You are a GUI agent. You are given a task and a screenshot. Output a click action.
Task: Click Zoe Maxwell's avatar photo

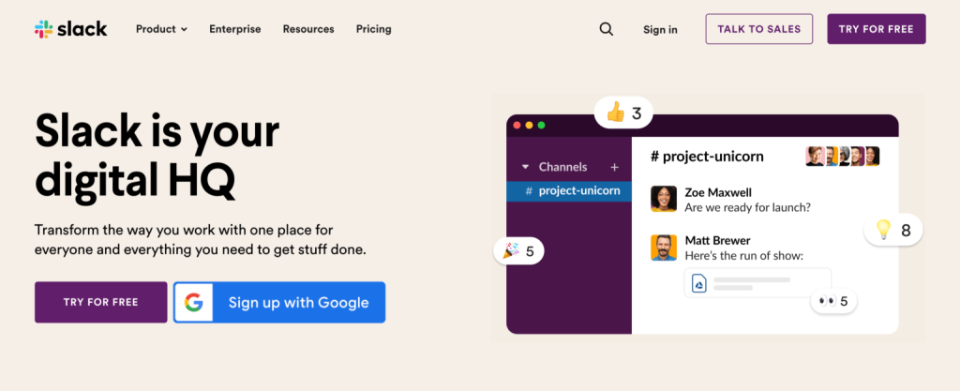coord(664,198)
